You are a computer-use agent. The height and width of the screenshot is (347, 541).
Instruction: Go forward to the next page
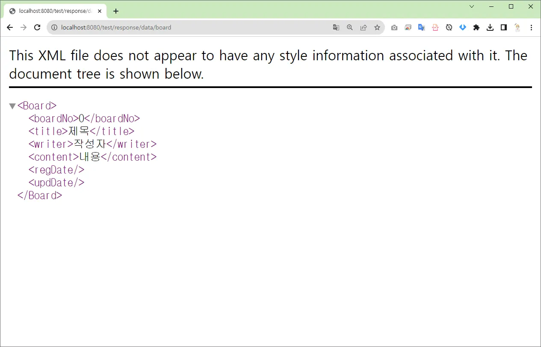click(x=24, y=27)
